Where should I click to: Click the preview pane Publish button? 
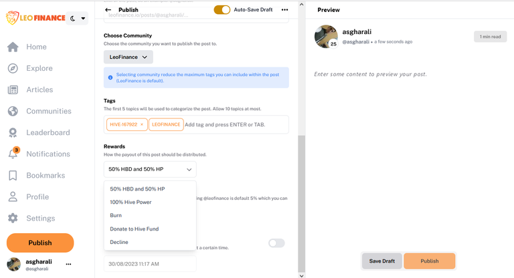430,261
